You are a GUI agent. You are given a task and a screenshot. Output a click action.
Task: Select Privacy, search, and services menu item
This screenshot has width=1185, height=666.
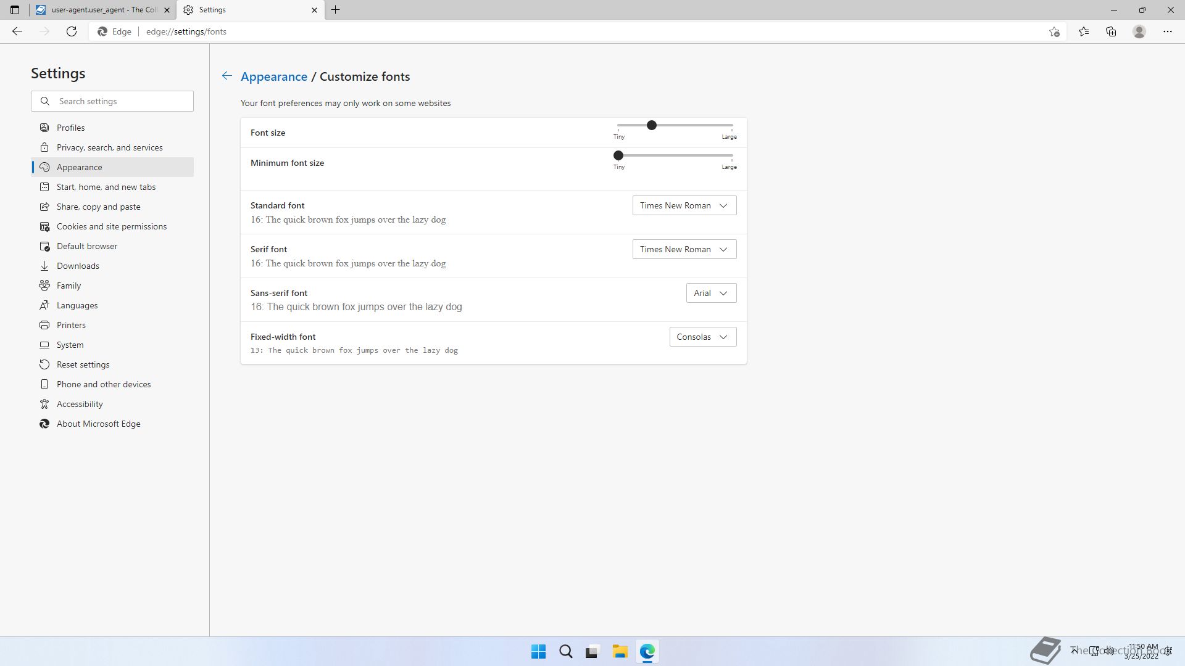click(110, 147)
